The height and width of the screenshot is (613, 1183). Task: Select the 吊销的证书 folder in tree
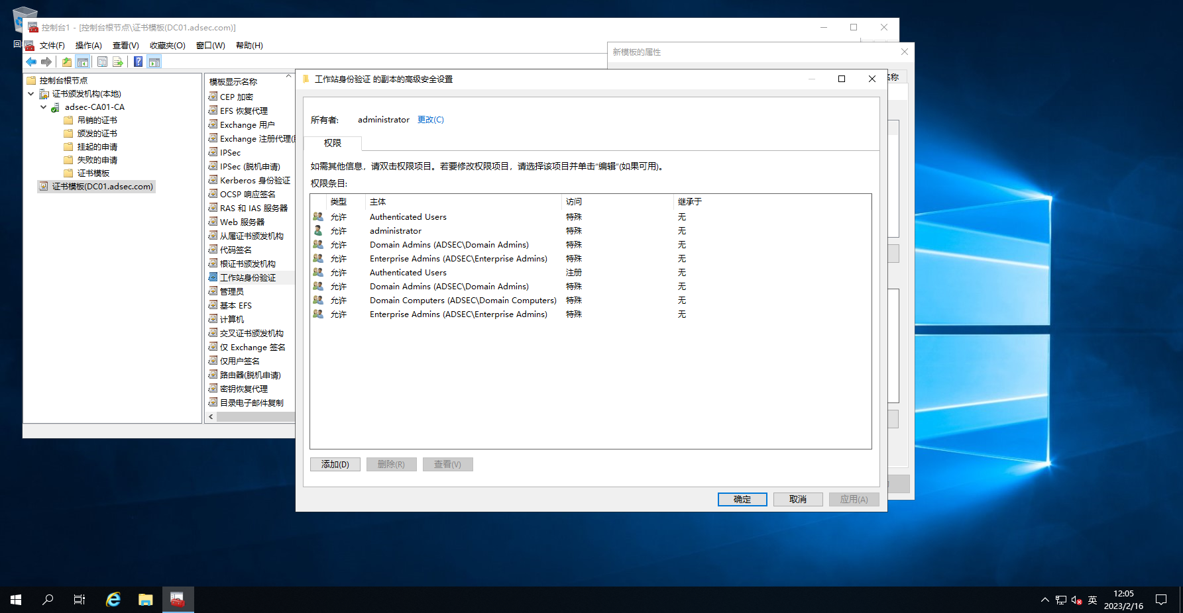pyautogui.click(x=97, y=120)
